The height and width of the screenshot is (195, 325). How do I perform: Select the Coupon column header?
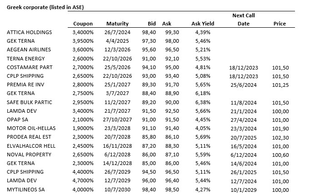[83, 24]
